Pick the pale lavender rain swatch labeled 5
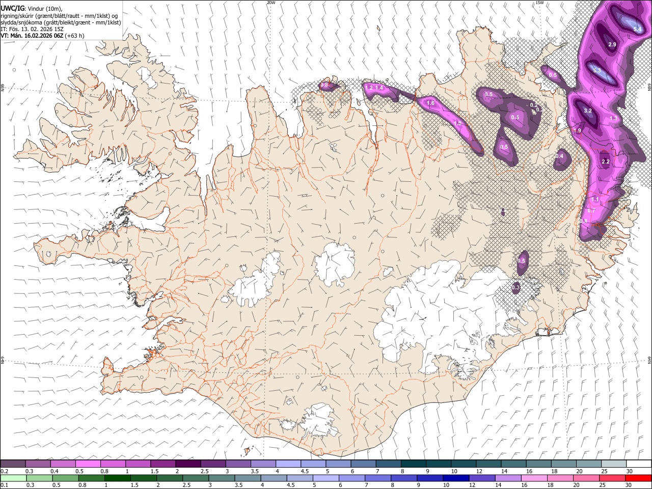652x489 pixels. (x=325, y=478)
